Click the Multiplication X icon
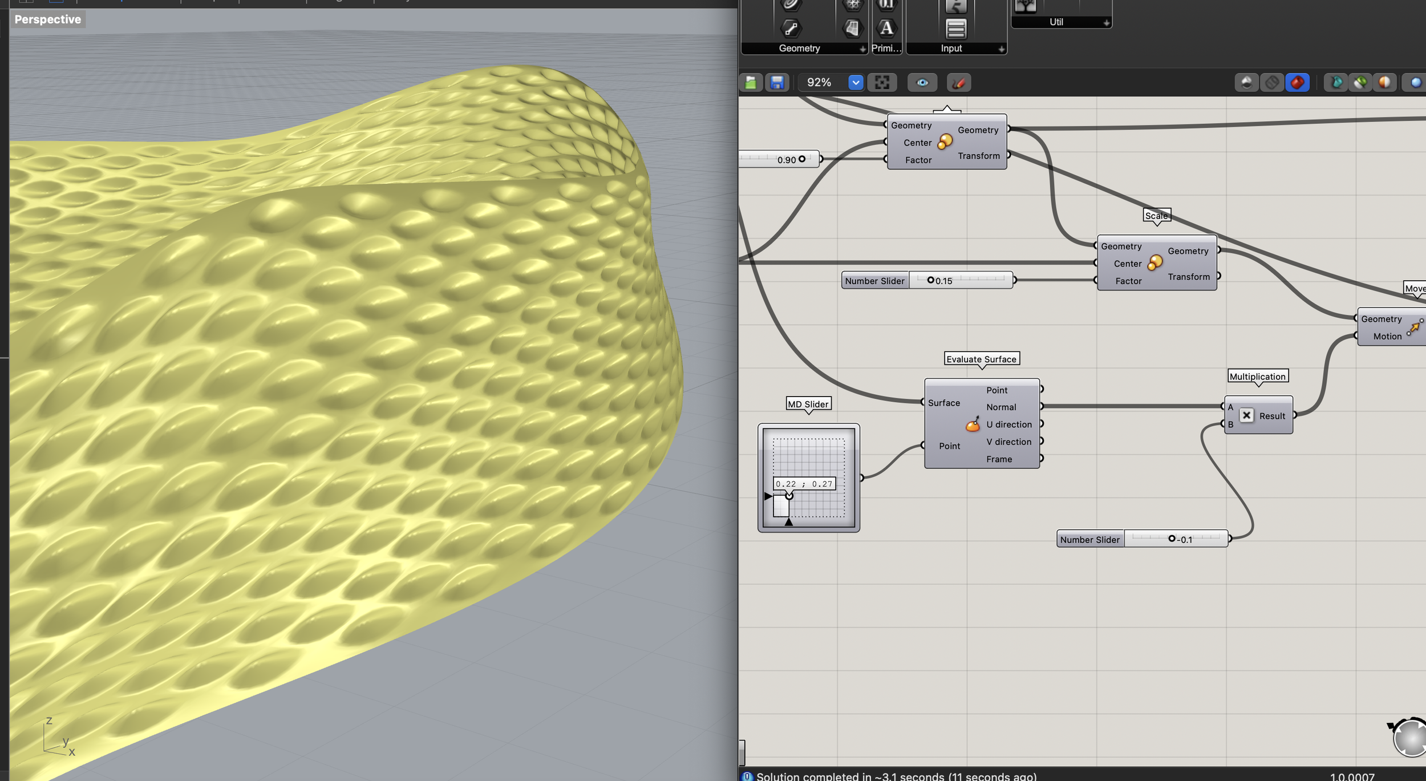This screenshot has width=1426, height=781. [1247, 415]
